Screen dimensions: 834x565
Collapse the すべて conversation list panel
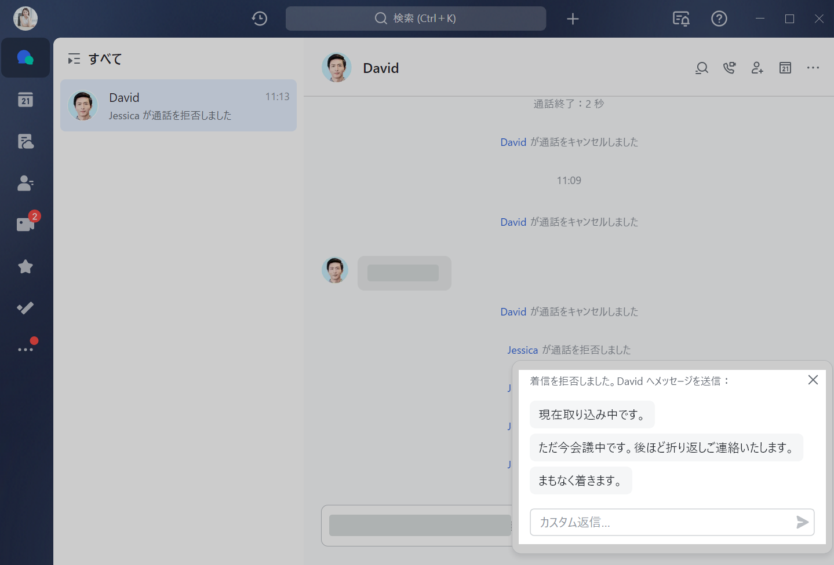click(x=74, y=59)
